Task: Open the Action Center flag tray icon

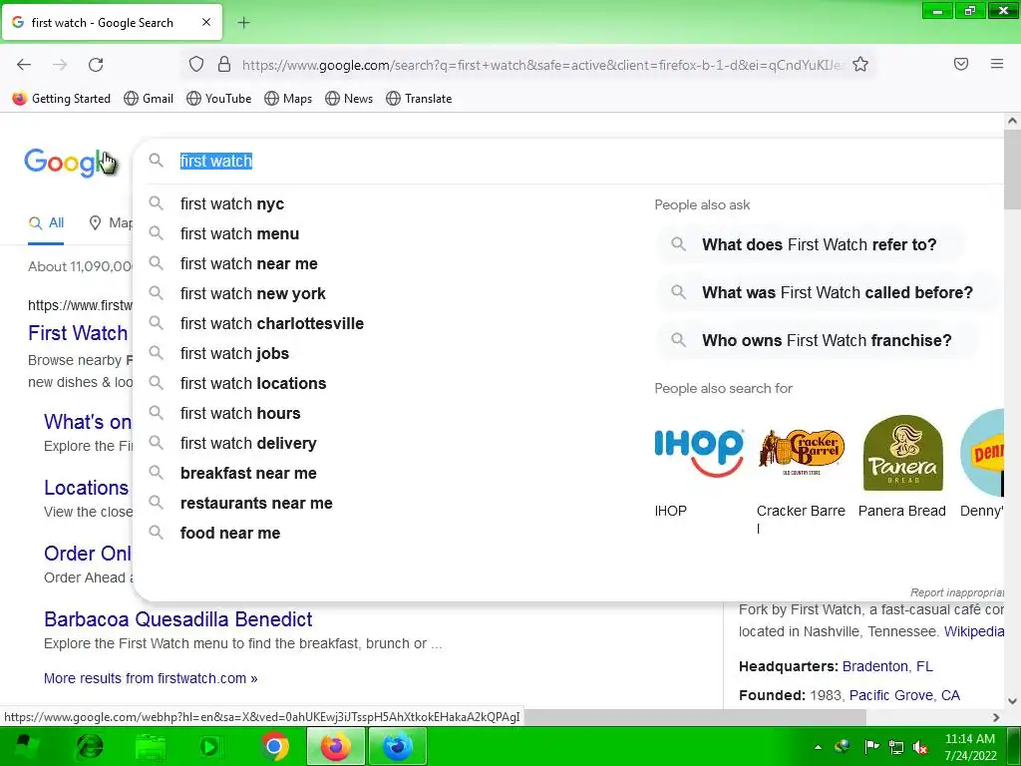Action: click(871, 746)
